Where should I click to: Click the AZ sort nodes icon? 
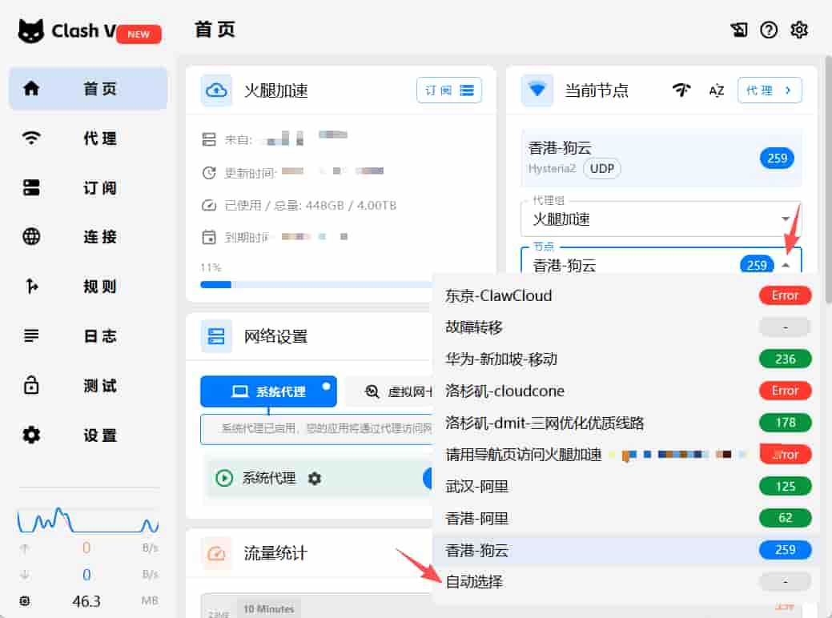pos(716,90)
